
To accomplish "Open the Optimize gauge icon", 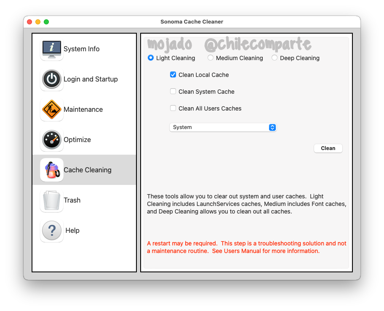I will [52, 140].
